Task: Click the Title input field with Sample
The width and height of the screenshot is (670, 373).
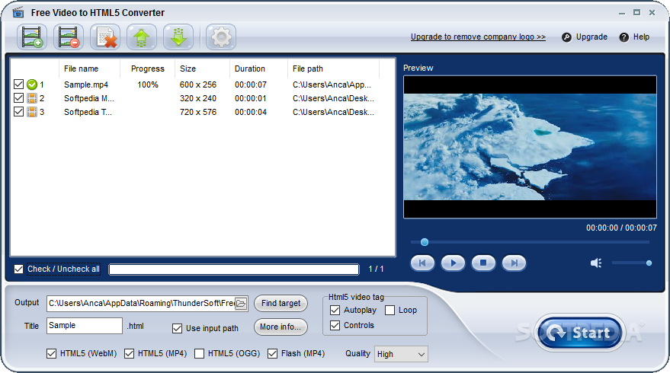Action: point(85,326)
